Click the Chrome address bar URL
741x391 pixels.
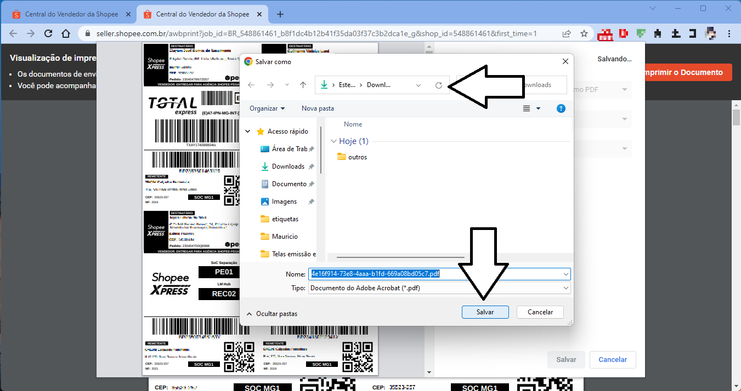tap(316, 33)
